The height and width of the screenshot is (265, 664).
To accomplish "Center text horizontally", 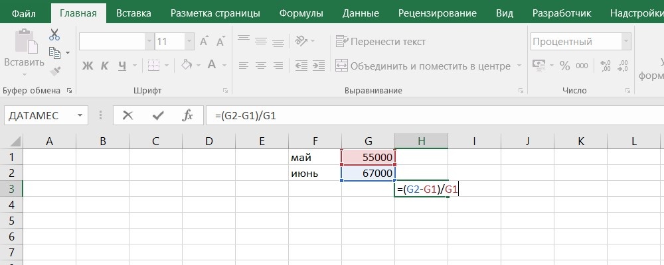I will [261, 66].
